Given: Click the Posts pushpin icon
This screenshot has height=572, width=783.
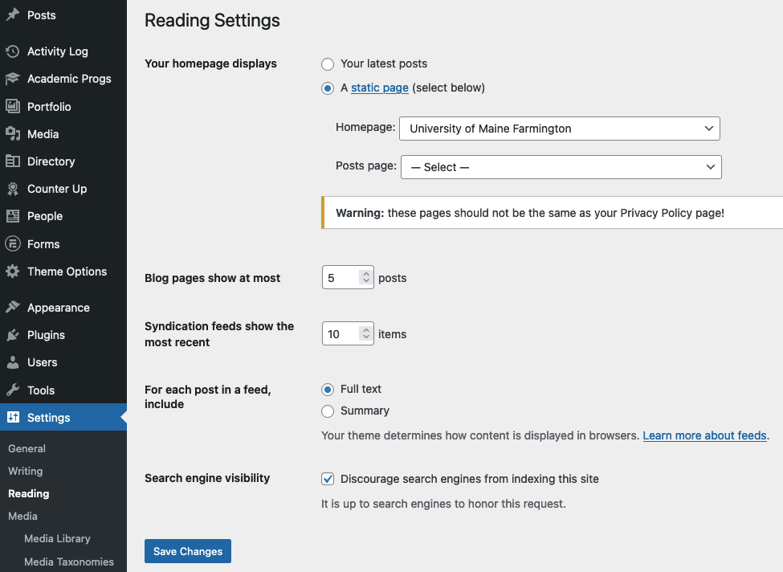Looking at the screenshot, I should [x=13, y=15].
